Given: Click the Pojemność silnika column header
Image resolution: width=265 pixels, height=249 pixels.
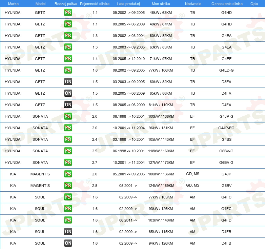Looking at the screenshot, I should (x=95, y=4).
